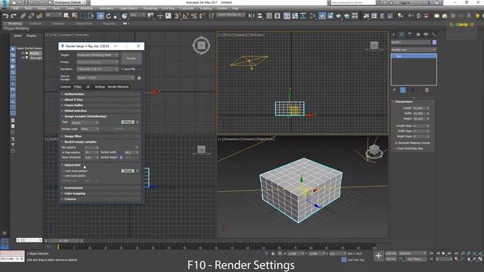The image size is (484, 272).
Task: Click the Align tool icon
Action: coord(259,16)
